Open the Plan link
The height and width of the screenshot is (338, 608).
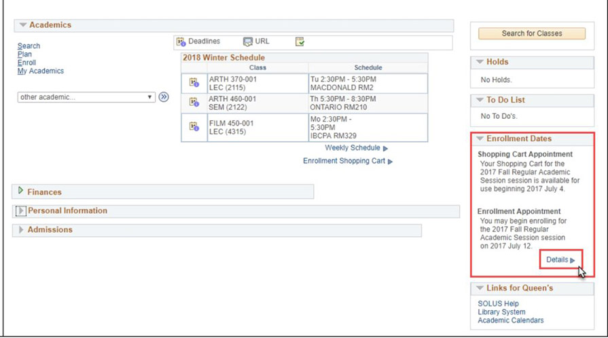pyautogui.click(x=24, y=54)
